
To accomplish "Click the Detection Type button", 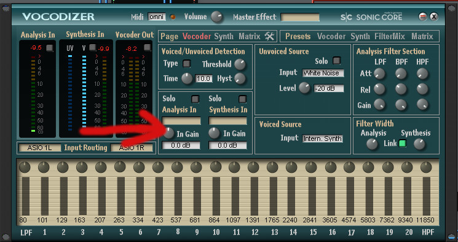I will pos(186,64).
